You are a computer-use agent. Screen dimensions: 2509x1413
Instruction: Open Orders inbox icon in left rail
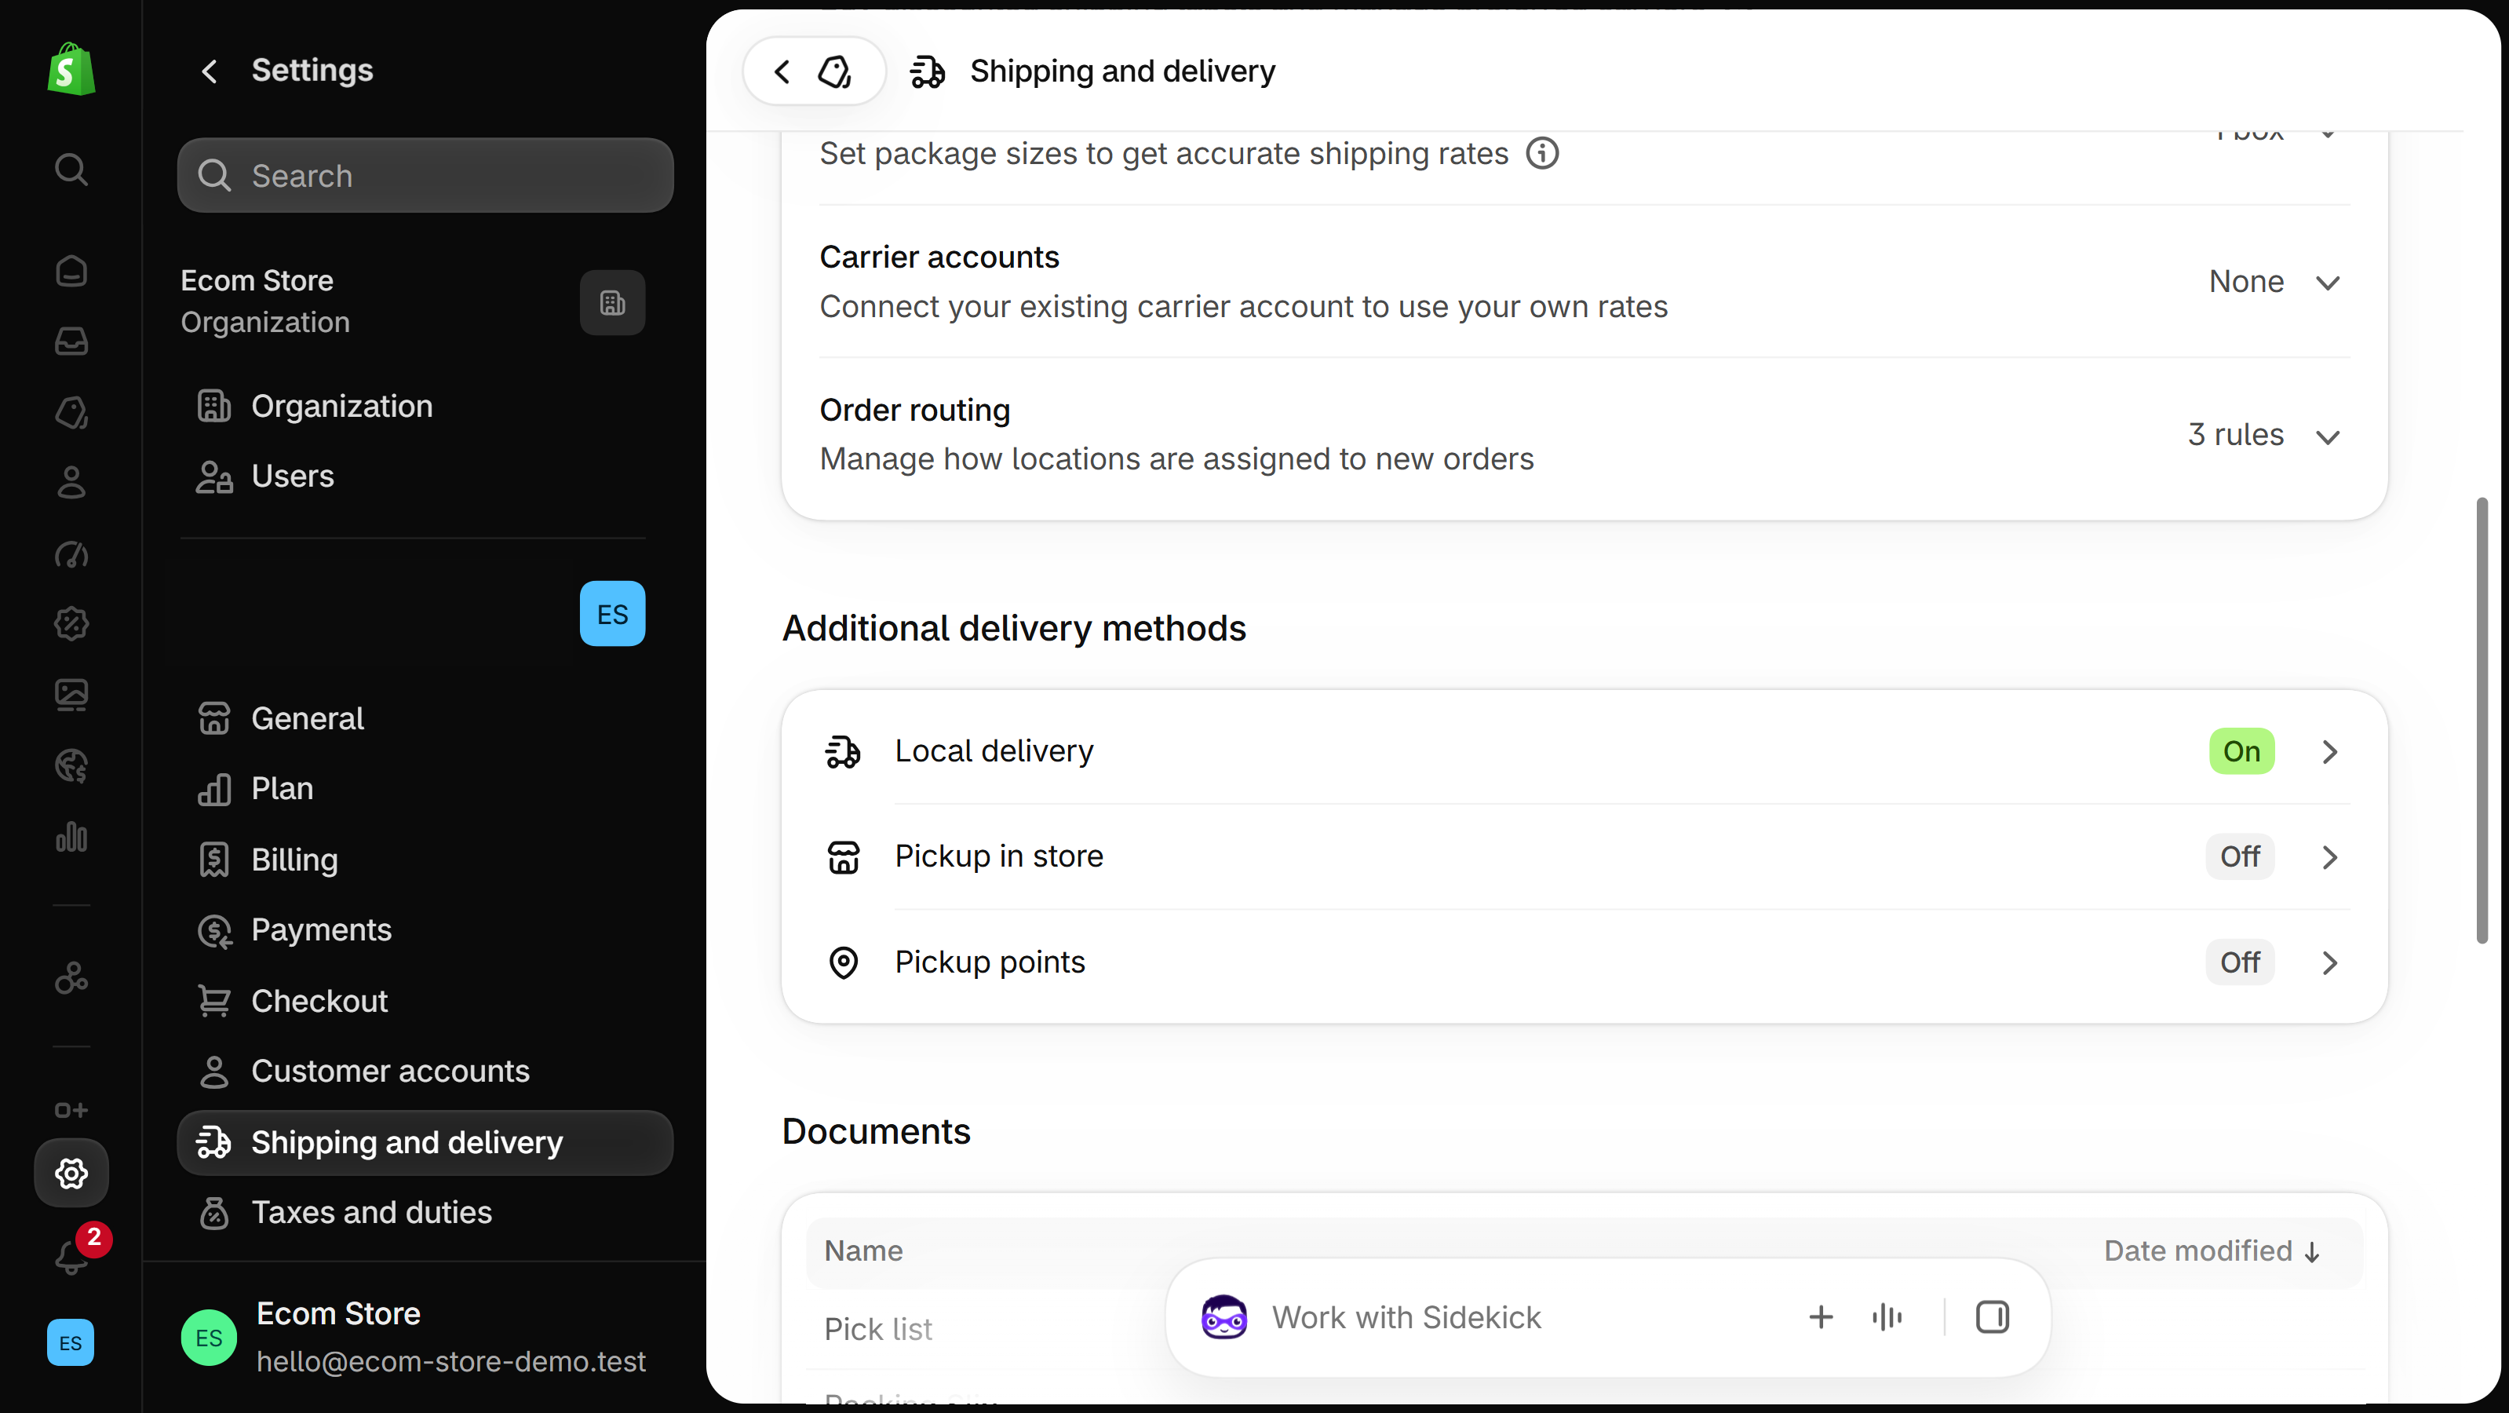(x=71, y=341)
